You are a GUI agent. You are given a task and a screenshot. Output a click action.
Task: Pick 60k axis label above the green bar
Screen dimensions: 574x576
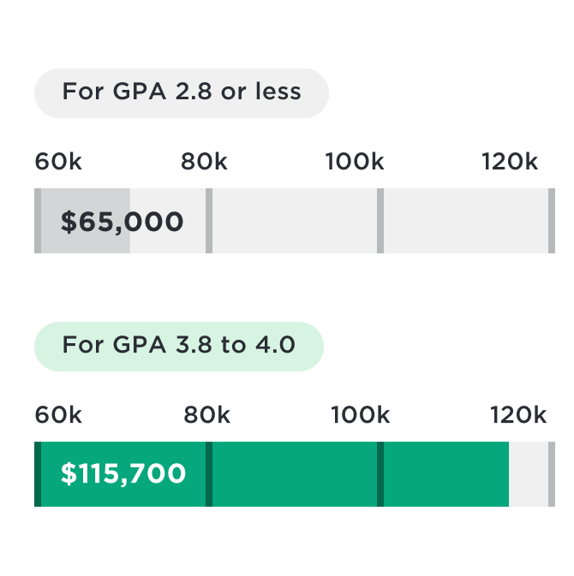pos(58,415)
